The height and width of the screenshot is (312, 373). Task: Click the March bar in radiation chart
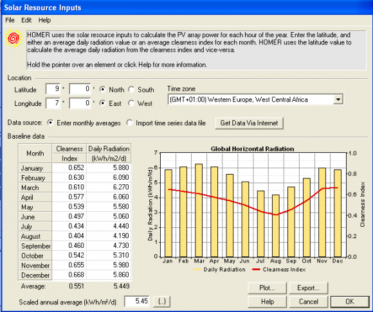pyautogui.click(x=199, y=211)
